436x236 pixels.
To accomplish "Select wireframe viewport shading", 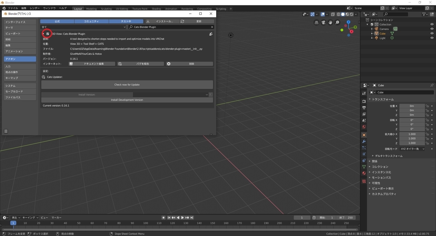I will tap(338, 14).
